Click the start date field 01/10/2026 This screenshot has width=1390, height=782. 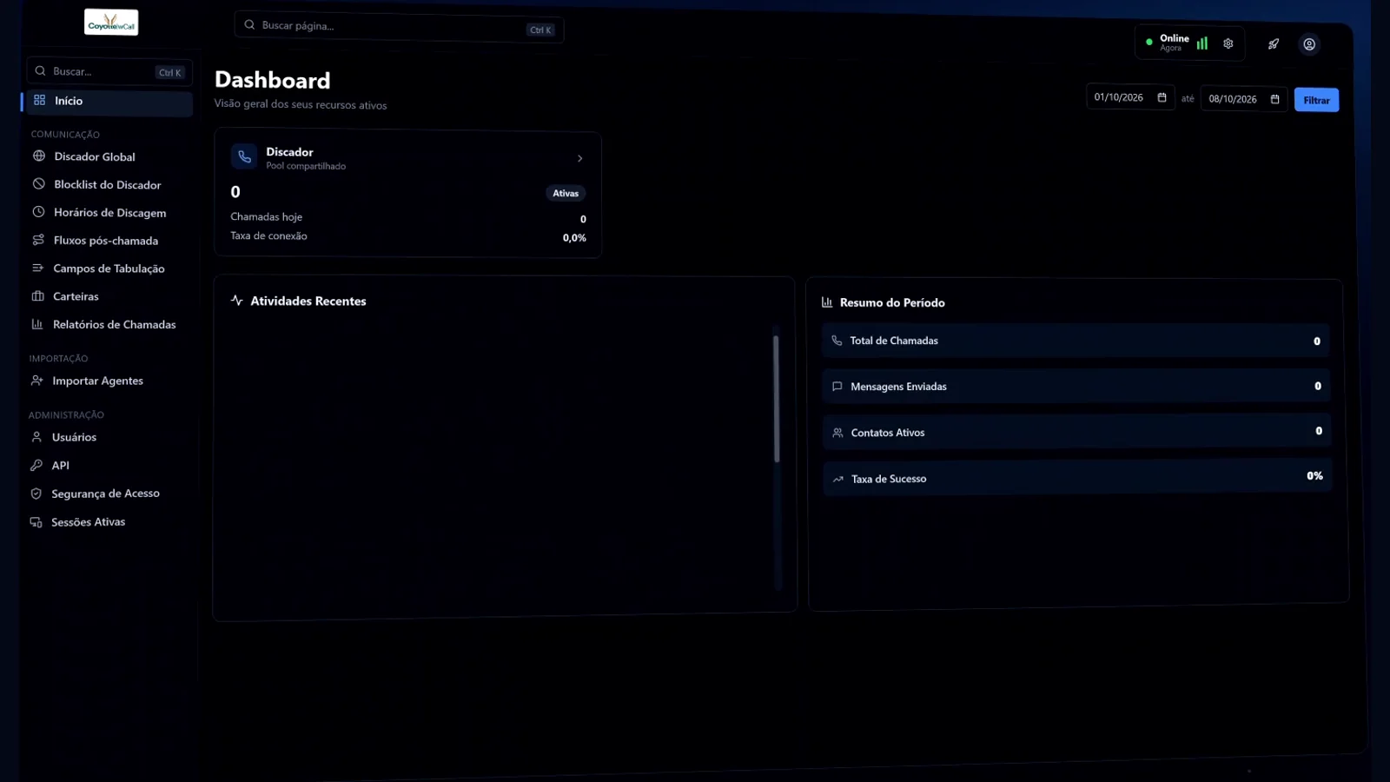[1130, 97]
